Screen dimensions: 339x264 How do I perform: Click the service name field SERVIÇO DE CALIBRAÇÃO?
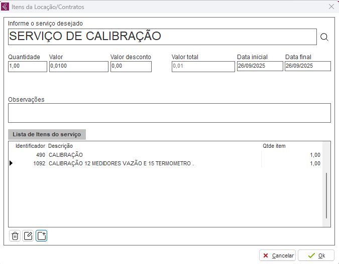tap(162, 37)
